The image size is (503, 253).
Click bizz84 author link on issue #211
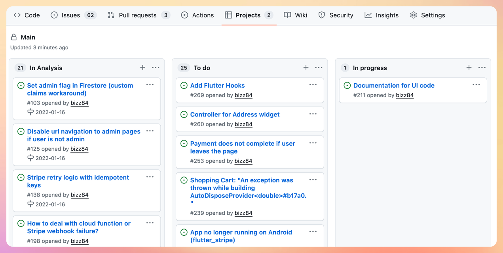[405, 95]
